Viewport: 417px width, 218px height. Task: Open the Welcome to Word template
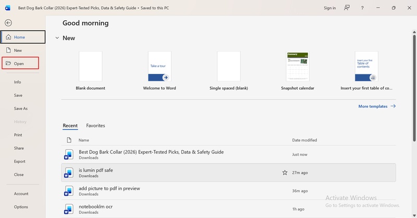160,67
